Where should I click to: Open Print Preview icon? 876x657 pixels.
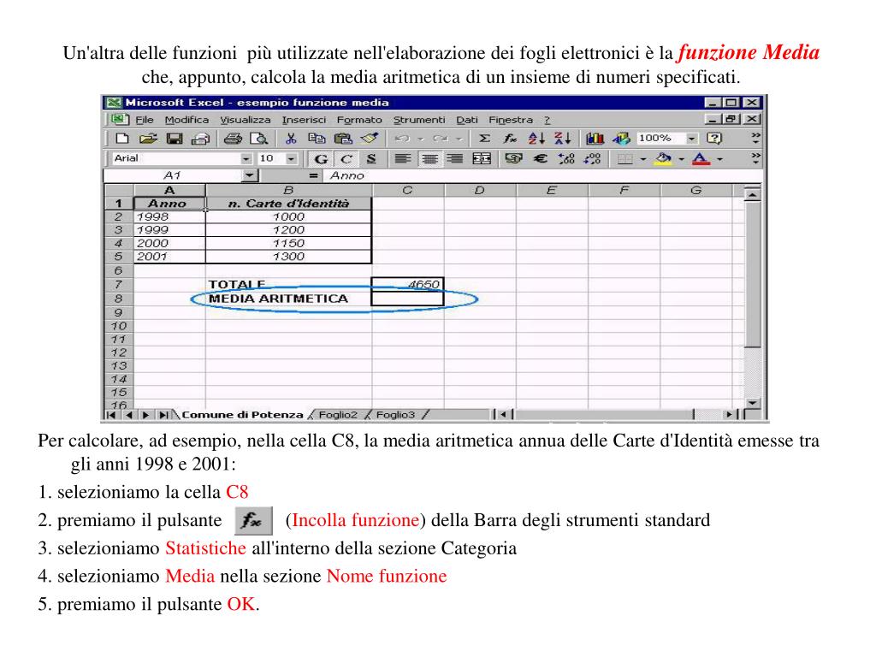(x=258, y=139)
